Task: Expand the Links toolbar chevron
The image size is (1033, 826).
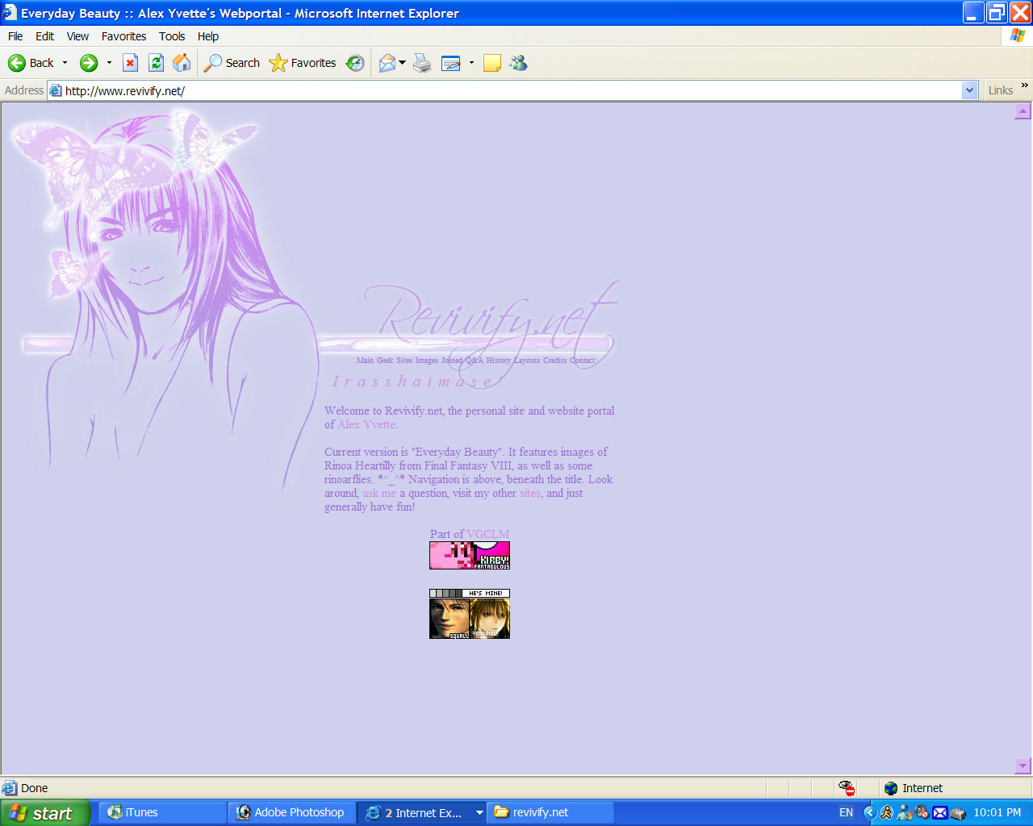Action: (1025, 86)
